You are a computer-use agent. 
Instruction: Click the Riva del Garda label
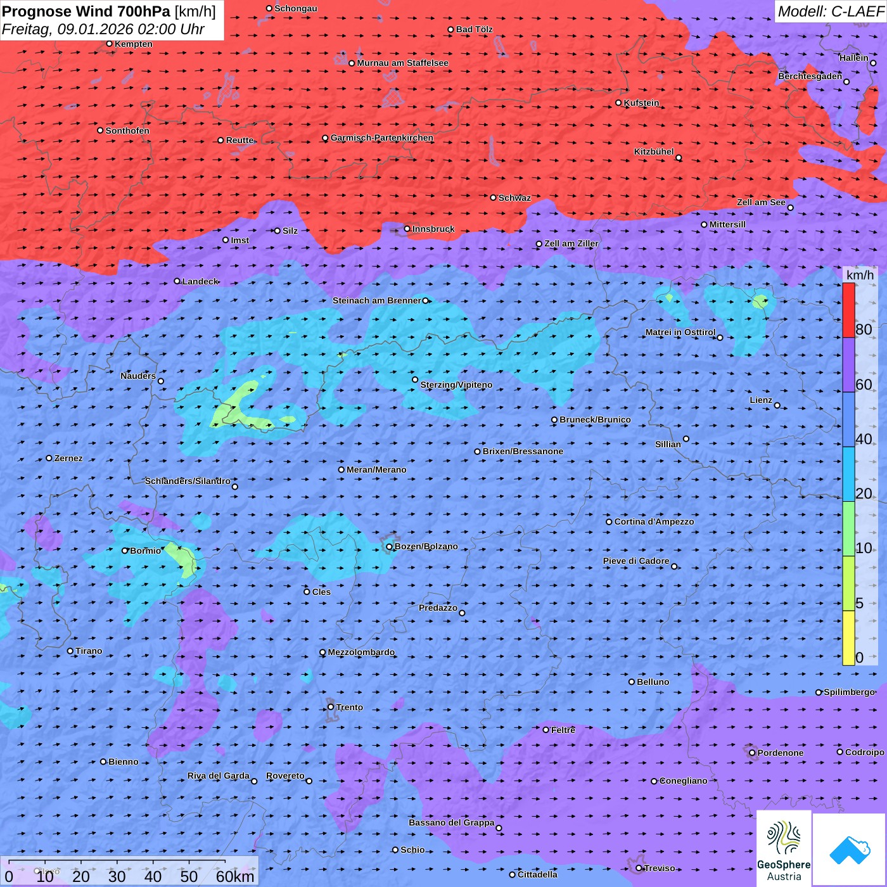(x=218, y=775)
